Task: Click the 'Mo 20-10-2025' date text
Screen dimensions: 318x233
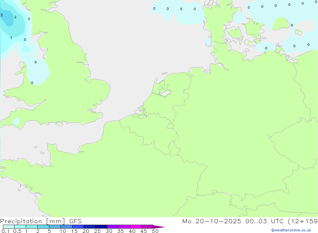Action: click(211, 221)
